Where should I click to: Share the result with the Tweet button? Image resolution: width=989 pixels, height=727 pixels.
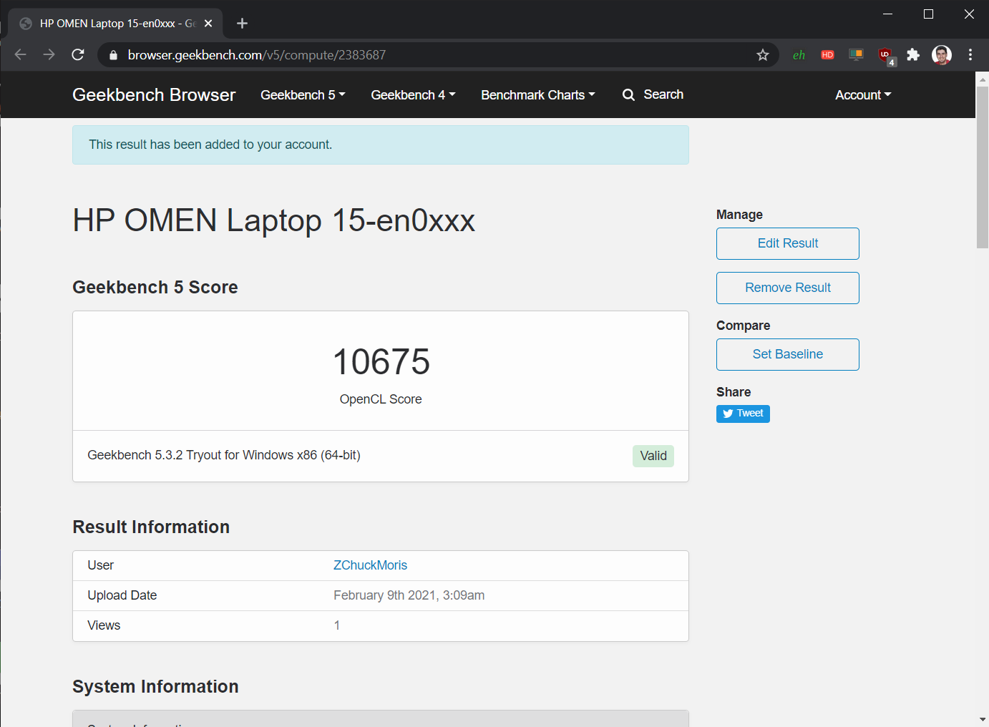tap(743, 414)
